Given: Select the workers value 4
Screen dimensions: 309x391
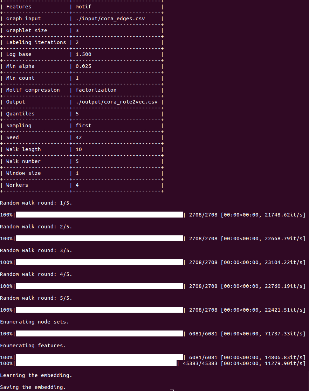Looking at the screenshot, I should (77, 185).
